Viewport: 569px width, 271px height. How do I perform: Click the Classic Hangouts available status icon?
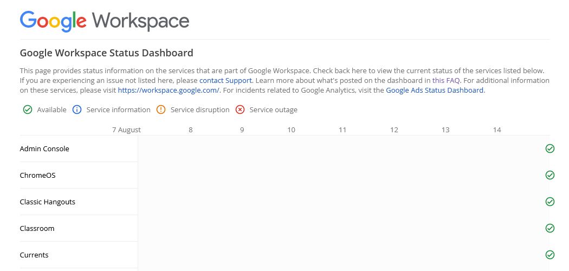[550, 202]
